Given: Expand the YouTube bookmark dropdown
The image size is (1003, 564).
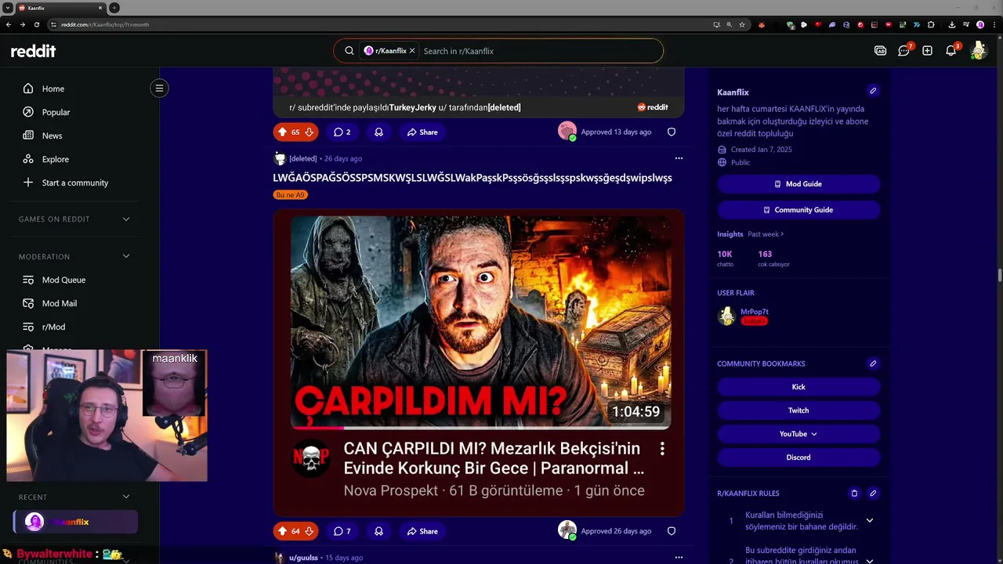Looking at the screenshot, I should 798,434.
